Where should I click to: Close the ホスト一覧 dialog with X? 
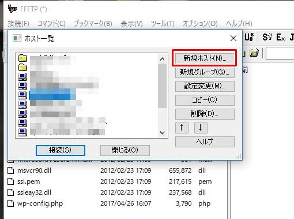(x=233, y=38)
